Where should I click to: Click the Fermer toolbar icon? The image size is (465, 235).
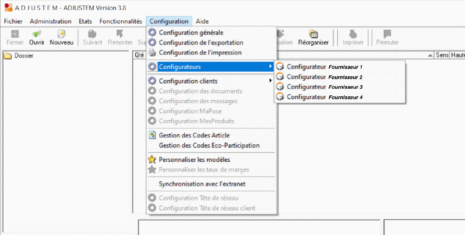[15, 34]
